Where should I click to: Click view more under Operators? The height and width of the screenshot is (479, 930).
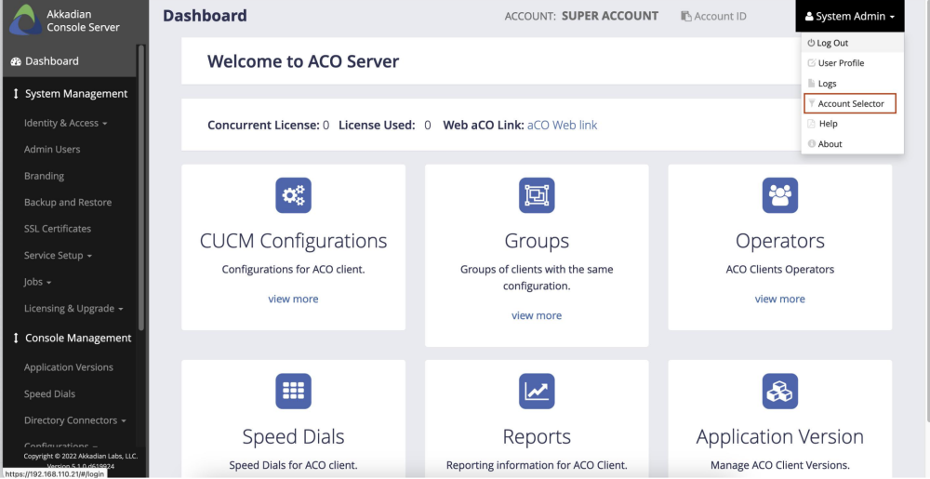[x=780, y=299]
